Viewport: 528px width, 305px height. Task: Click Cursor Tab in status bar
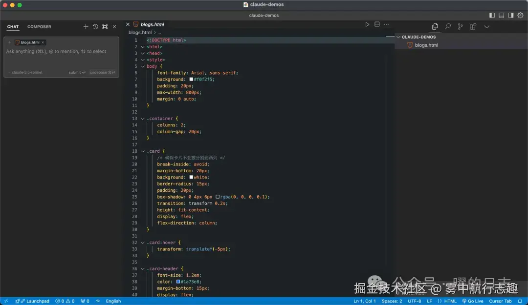click(x=500, y=301)
